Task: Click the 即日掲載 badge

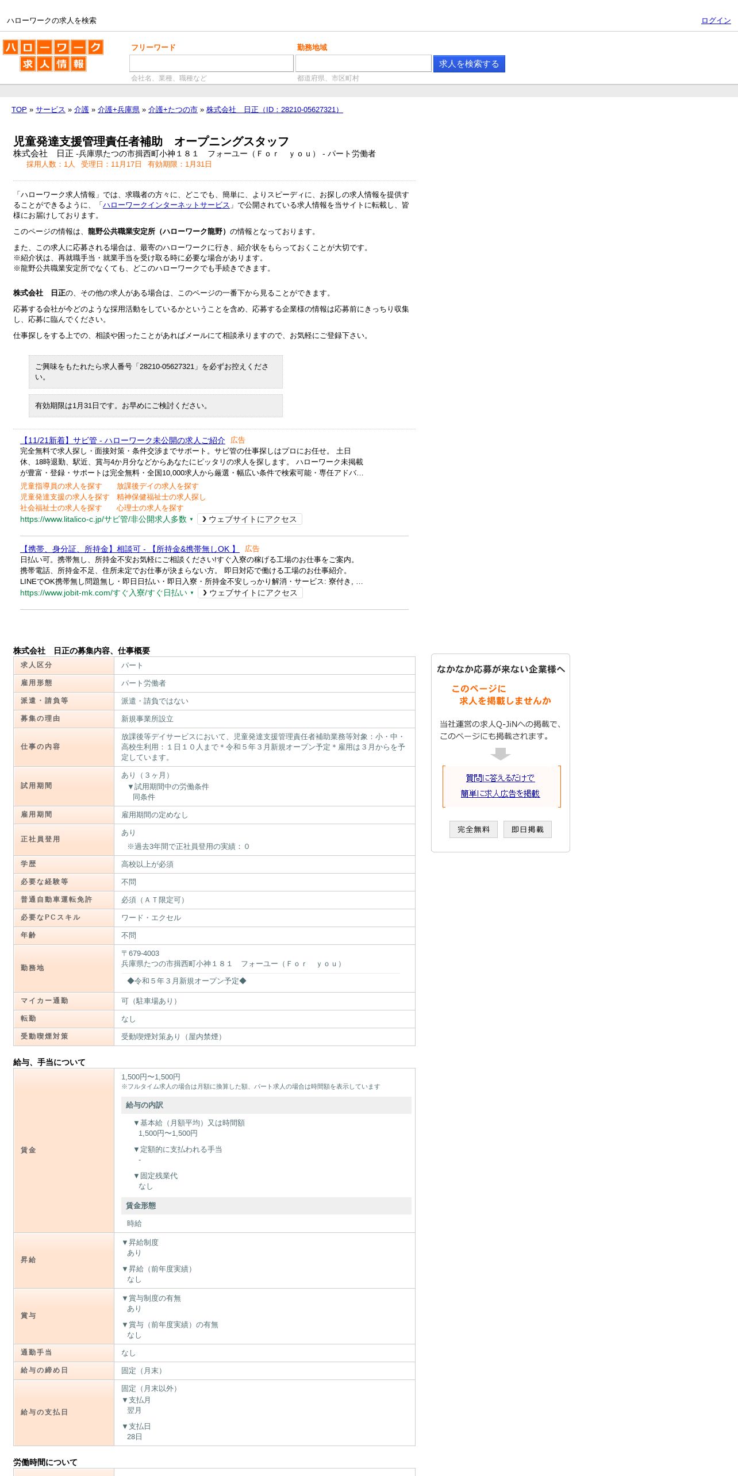Action: click(528, 829)
